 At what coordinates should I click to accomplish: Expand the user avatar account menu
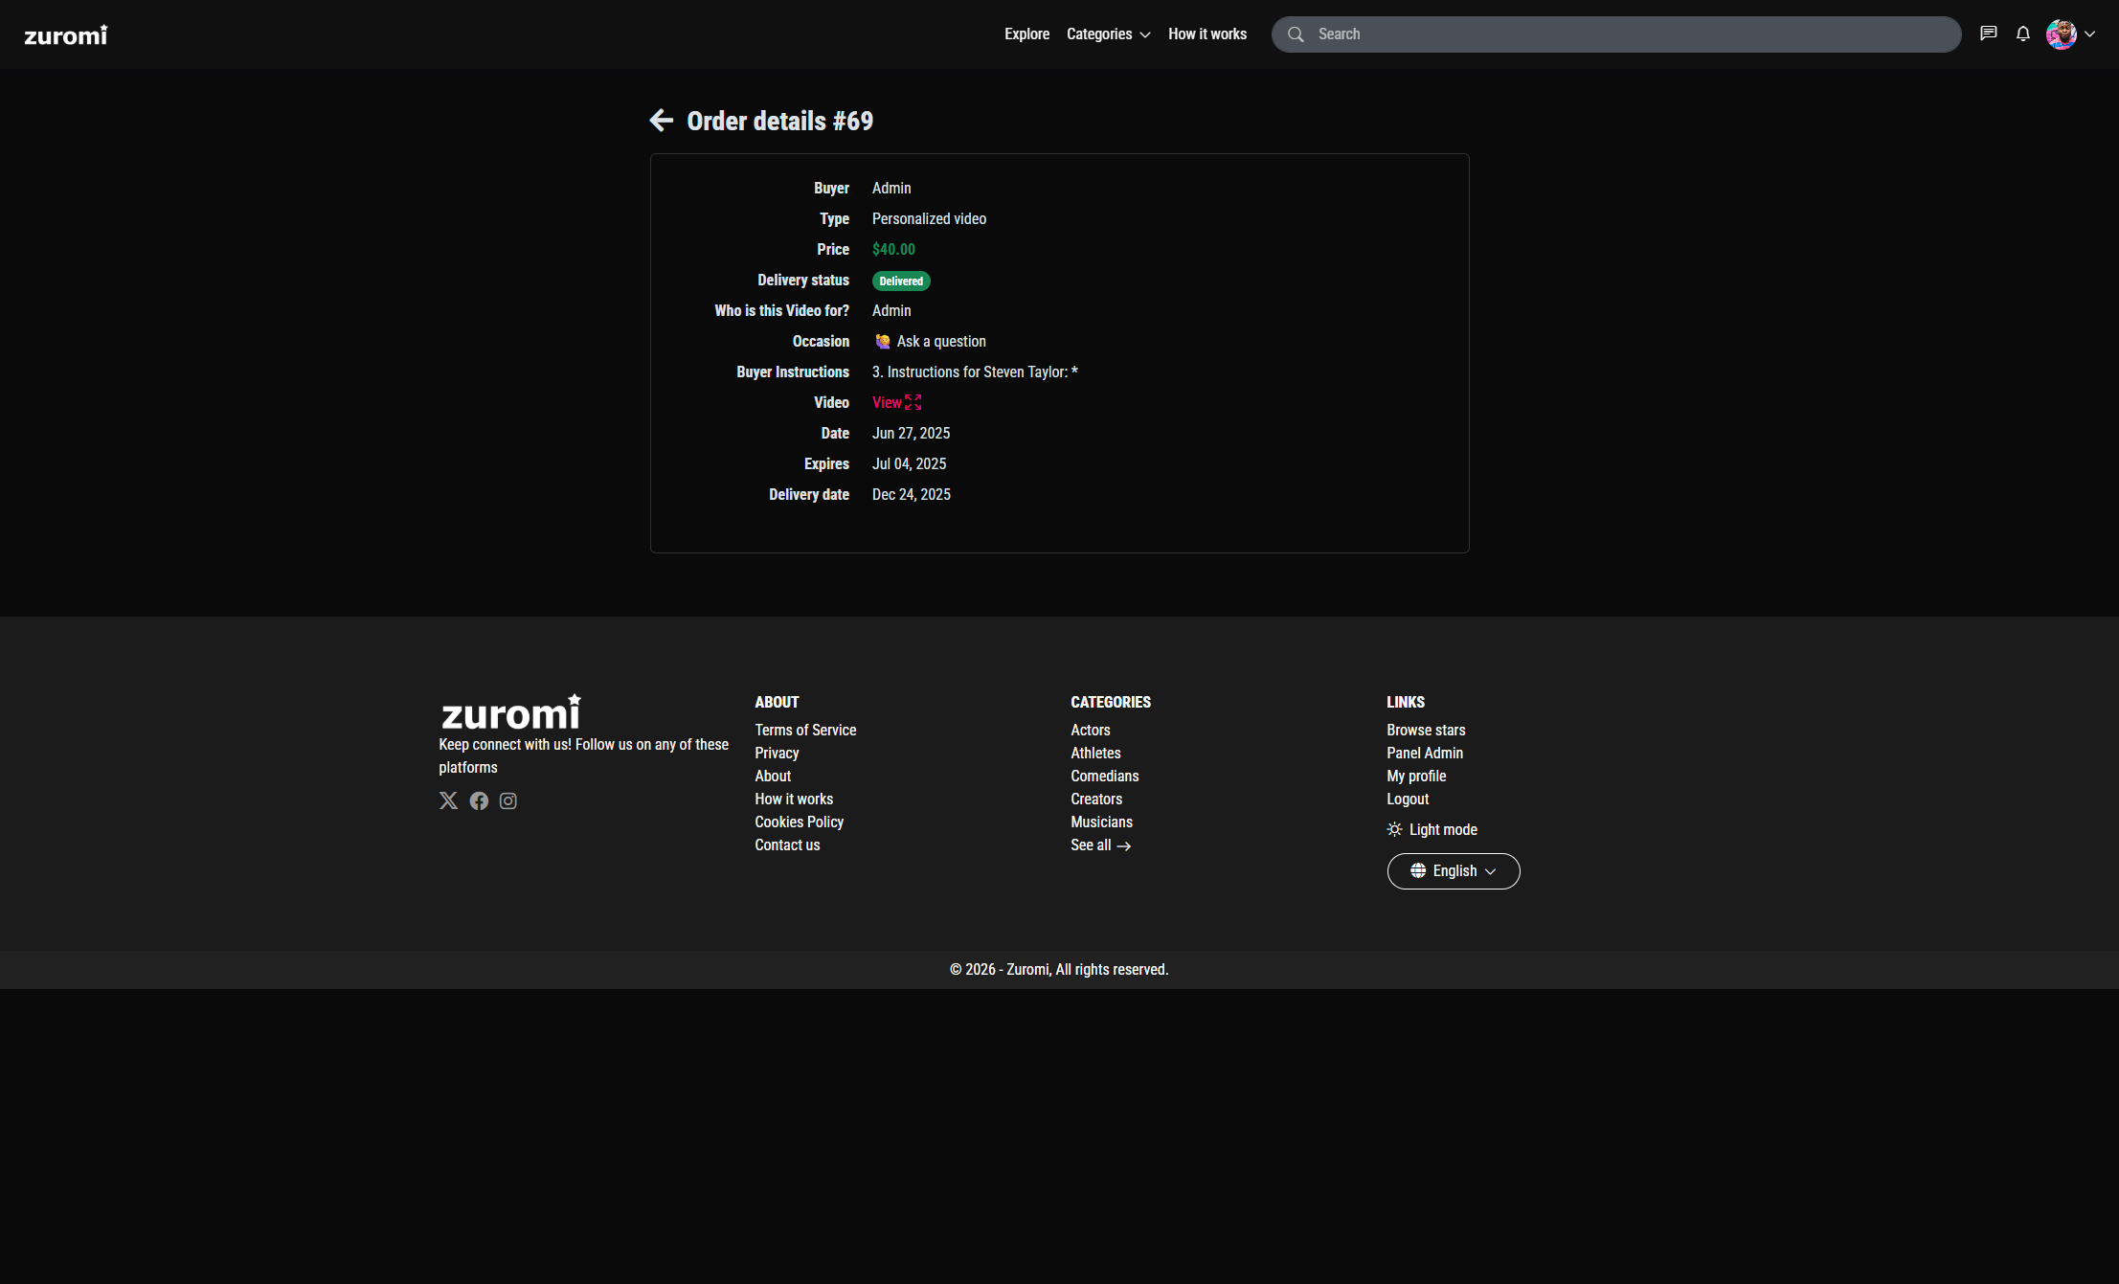(2070, 34)
